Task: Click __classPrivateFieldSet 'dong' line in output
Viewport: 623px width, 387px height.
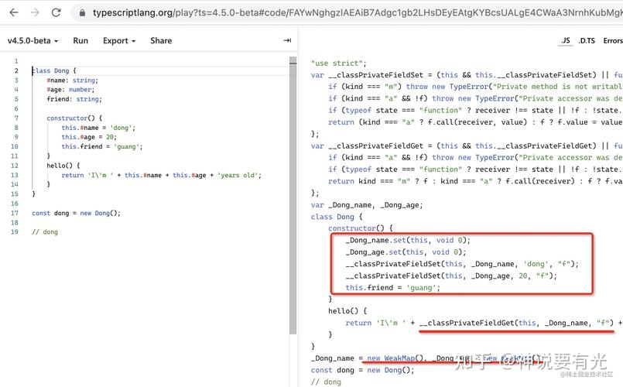Action: point(462,264)
